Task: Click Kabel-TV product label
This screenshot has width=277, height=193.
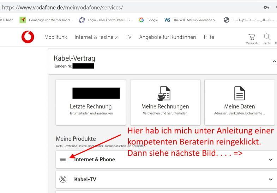Action: point(85,179)
